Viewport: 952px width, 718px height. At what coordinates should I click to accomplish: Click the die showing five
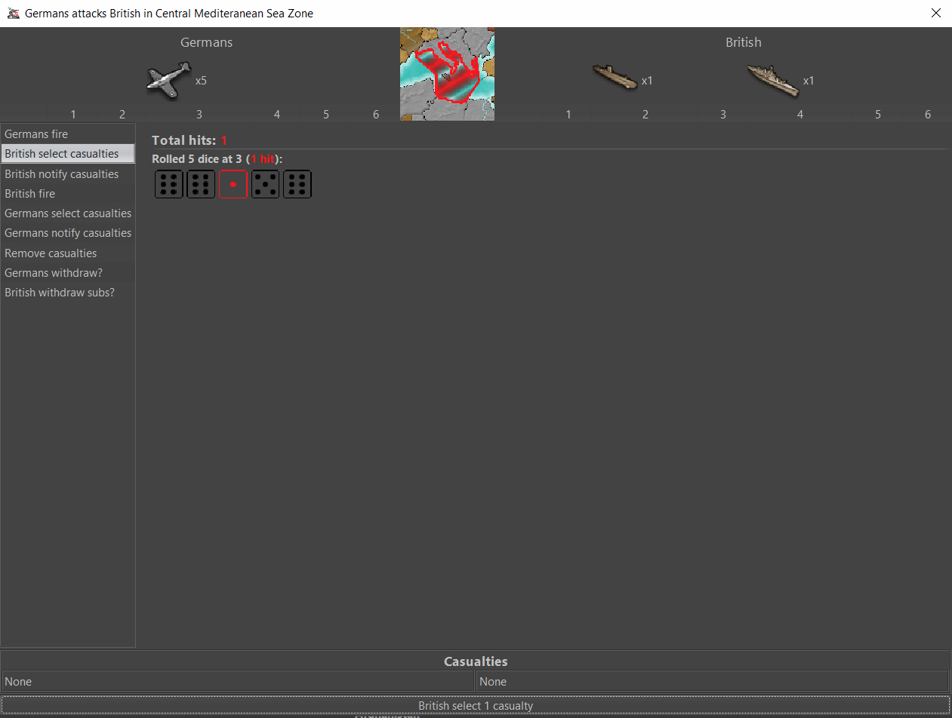[x=265, y=184]
